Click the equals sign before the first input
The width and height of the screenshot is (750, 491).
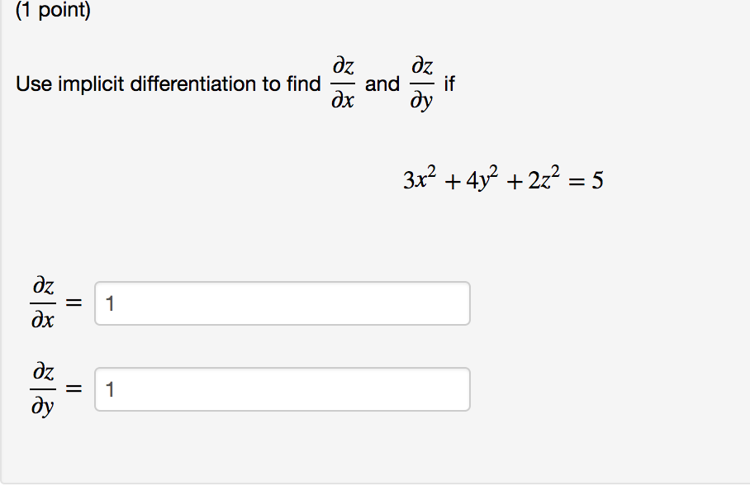(75, 304)
